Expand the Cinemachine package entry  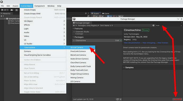[74, 41]
